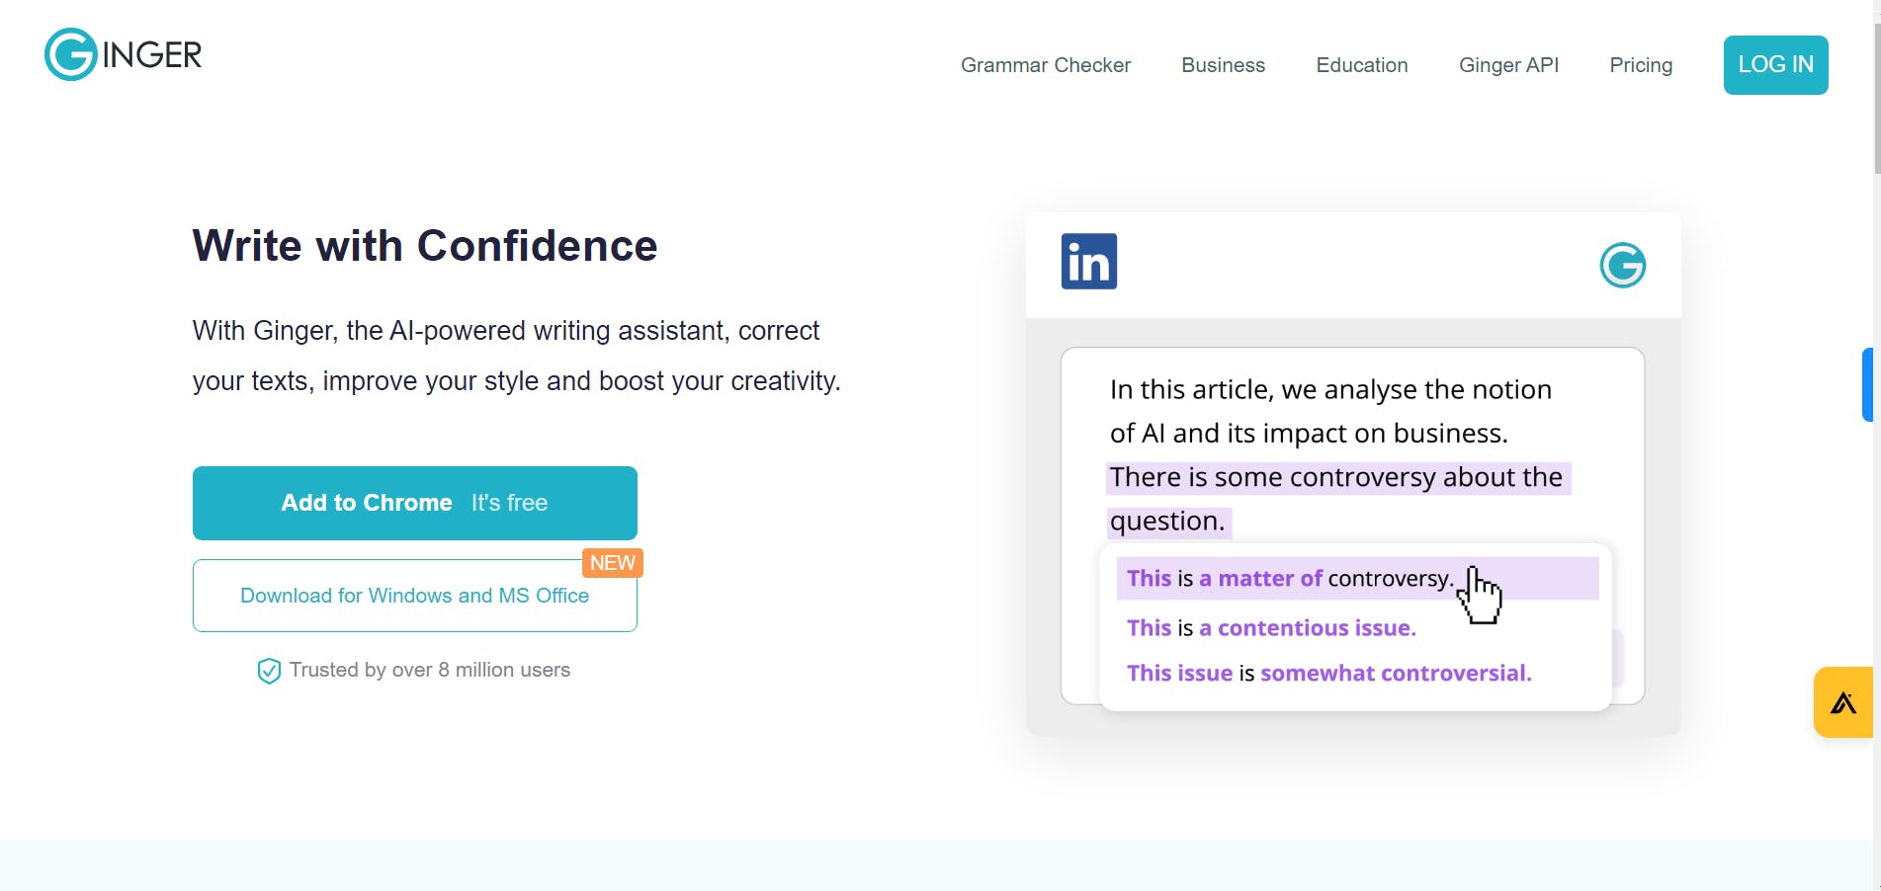
Task: Select 'This issue is somewhat controversial'
Action: tap(1328, 673)
